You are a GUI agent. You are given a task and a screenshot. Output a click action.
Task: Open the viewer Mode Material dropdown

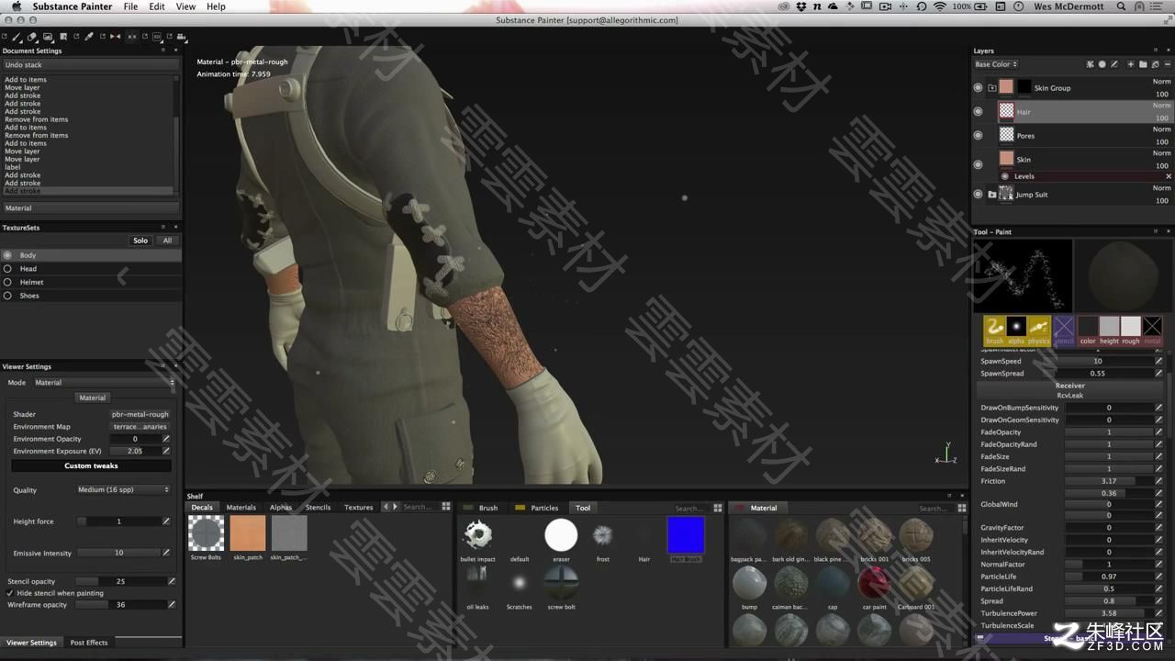click(104, 382)
